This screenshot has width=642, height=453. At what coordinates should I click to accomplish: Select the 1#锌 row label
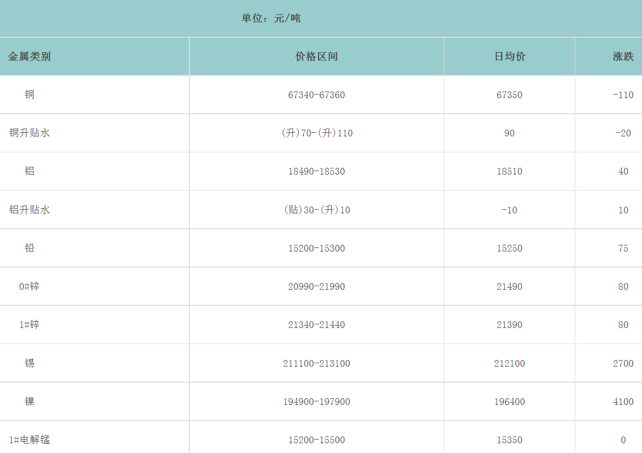coord(29,324)
